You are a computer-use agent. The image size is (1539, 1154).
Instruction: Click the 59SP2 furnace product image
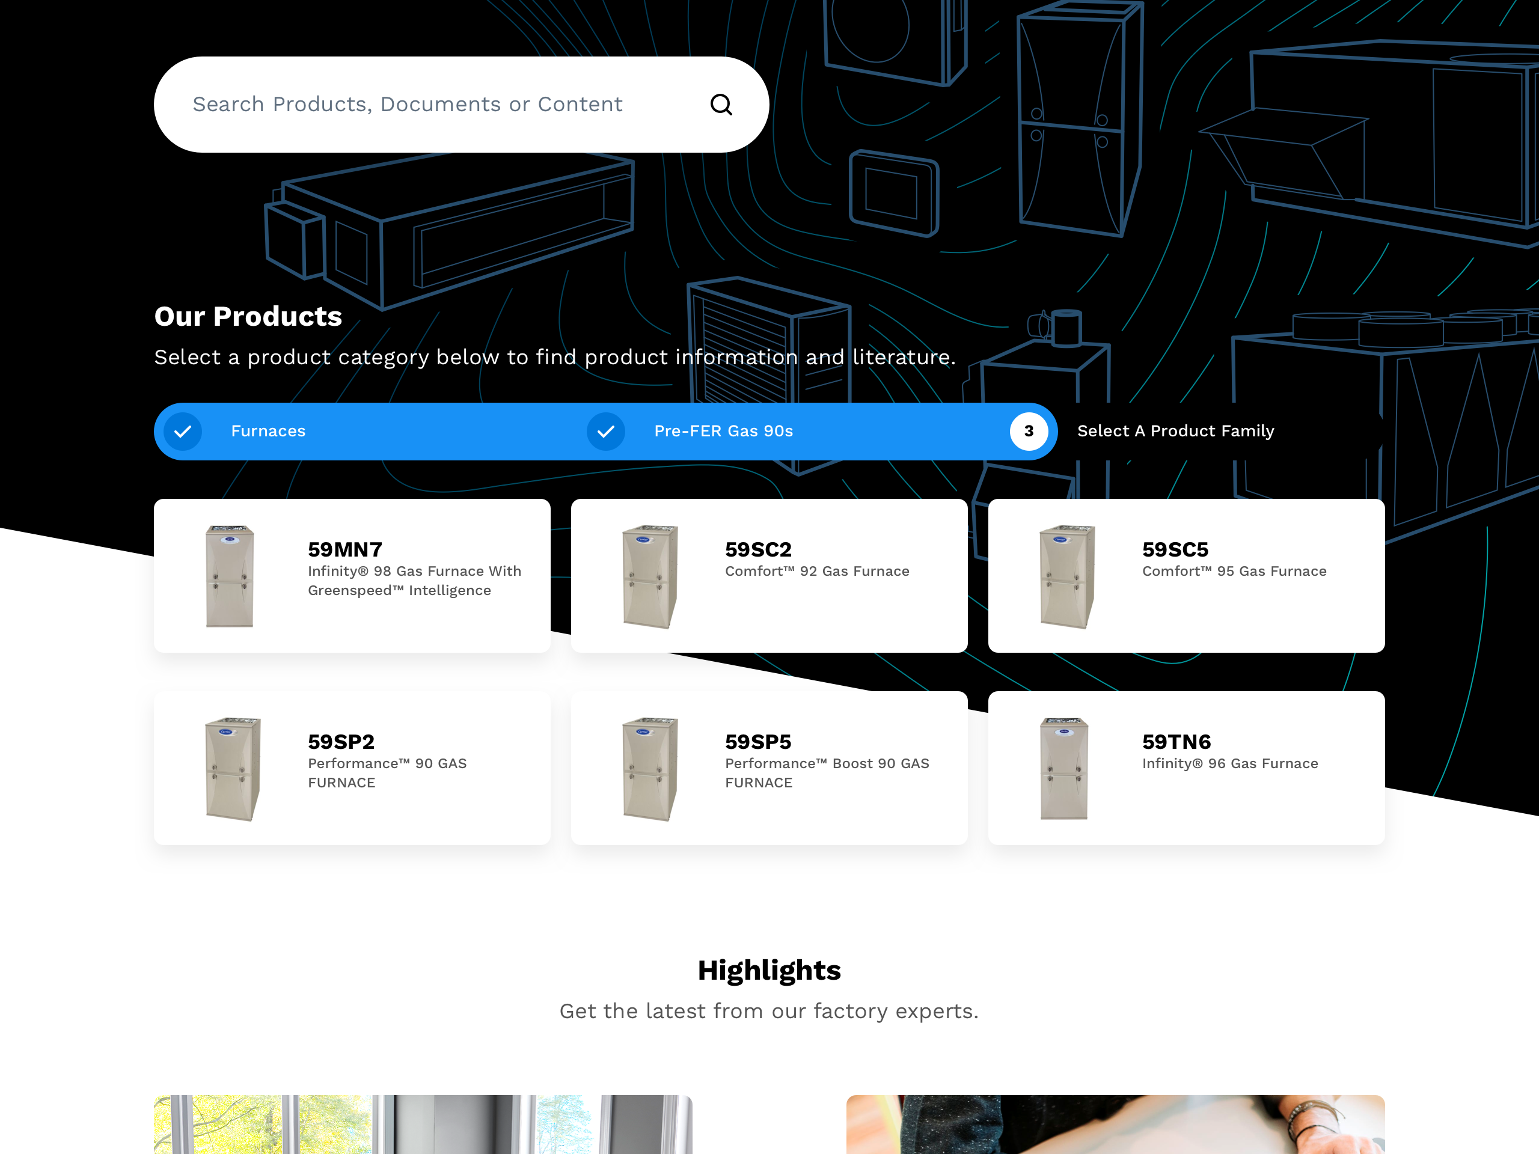[231, 768]
